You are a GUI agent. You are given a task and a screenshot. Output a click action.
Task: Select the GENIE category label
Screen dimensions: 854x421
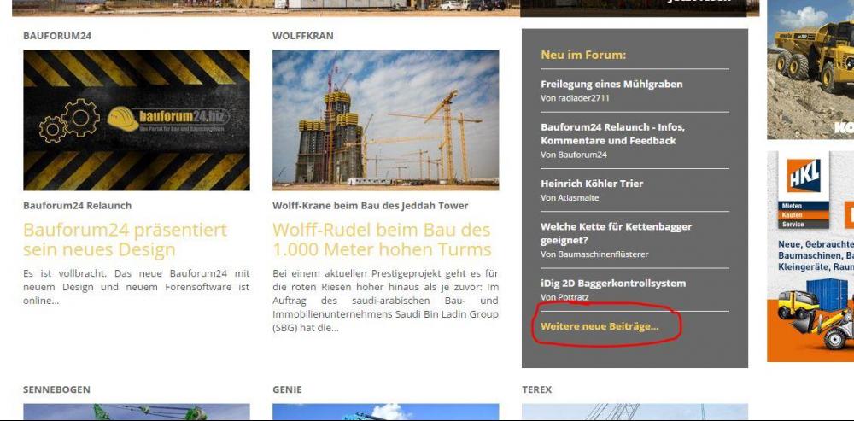pyautogui.click(x=287, y=389)
